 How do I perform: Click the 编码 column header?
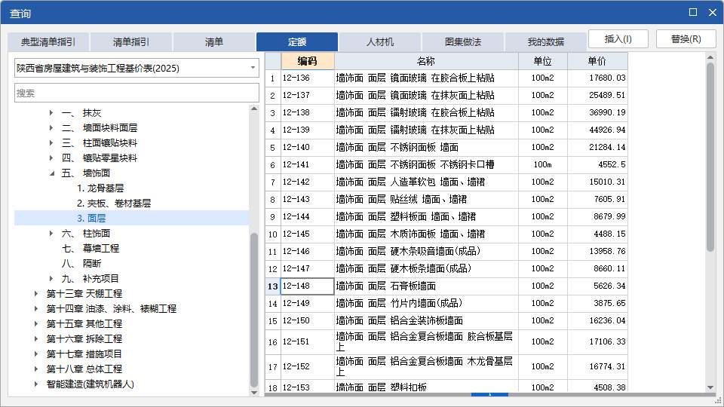308,61
